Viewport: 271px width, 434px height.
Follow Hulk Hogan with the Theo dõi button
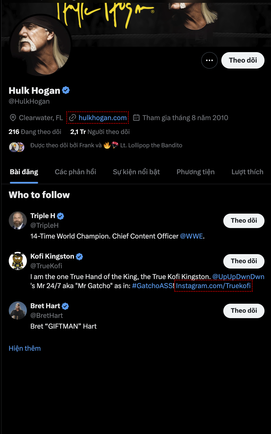pyautogui.click(x=243, y=60)
